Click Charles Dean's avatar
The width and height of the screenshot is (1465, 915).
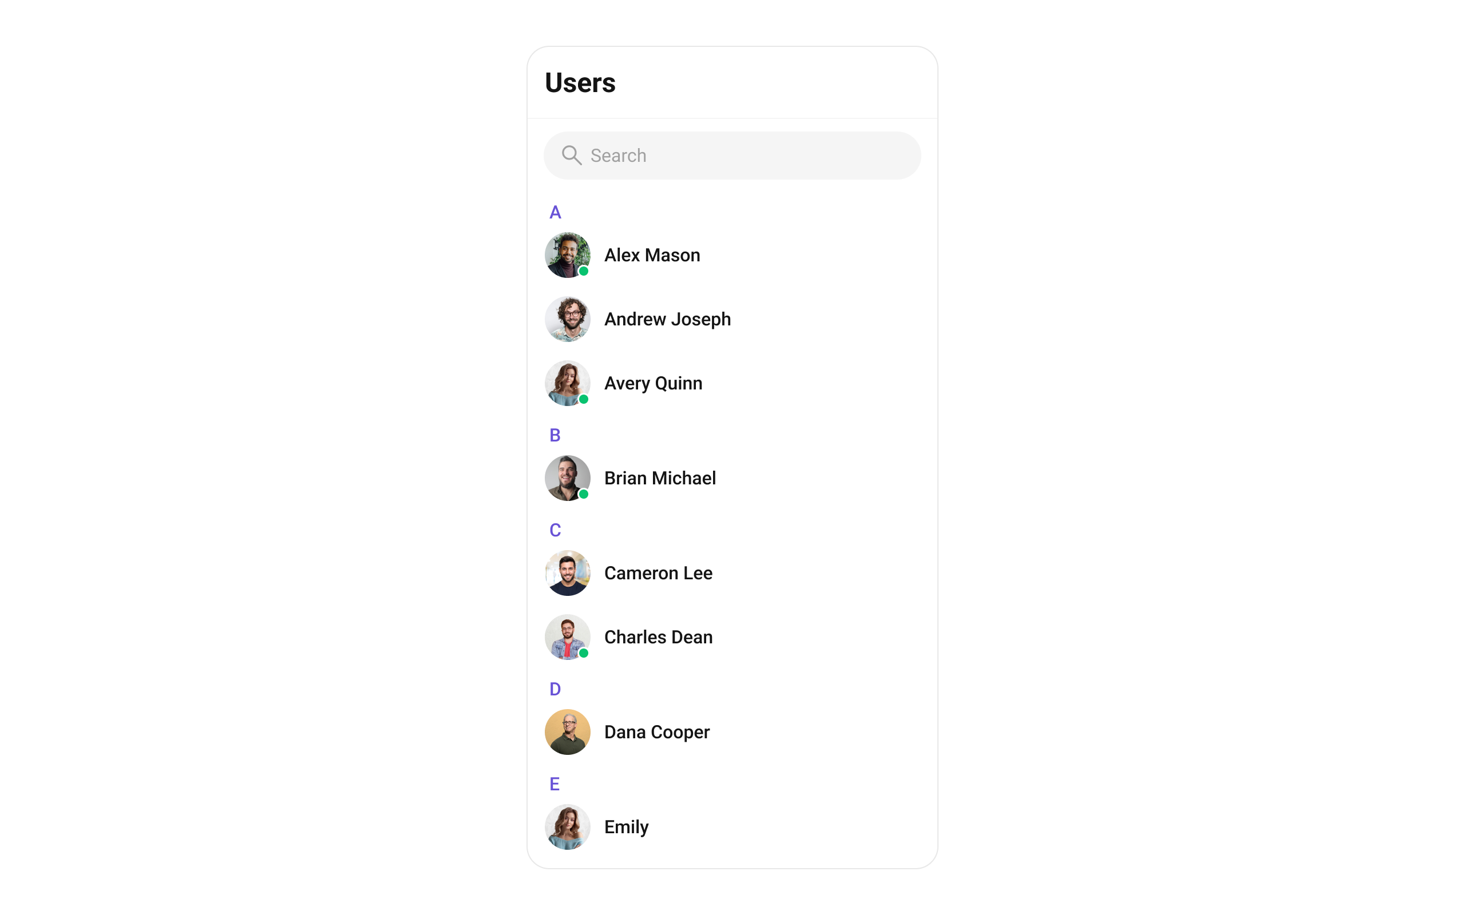(567, 637)
